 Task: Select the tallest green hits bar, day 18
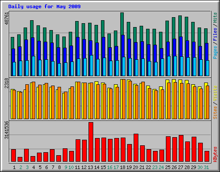122,24
